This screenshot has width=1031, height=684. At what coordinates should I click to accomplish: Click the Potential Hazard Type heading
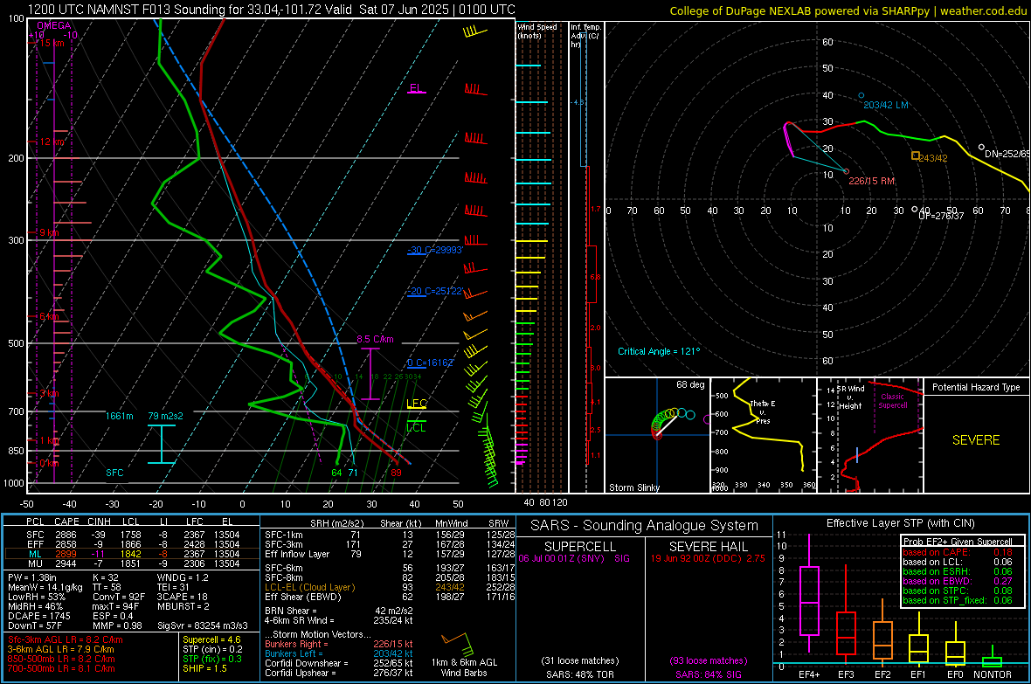976,387
